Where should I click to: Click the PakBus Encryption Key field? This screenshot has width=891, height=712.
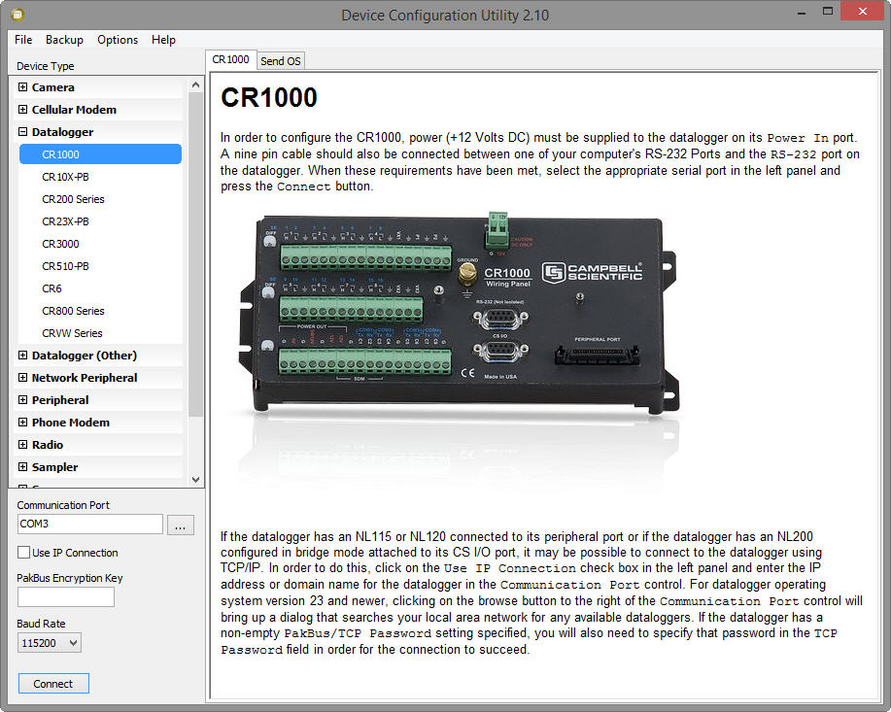click(66, 597)
